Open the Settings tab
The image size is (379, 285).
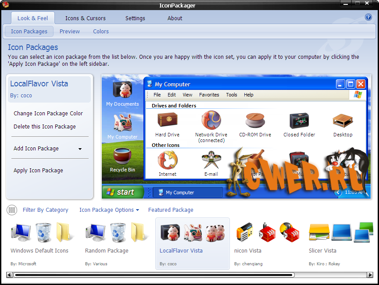click(x=135, y=18)
